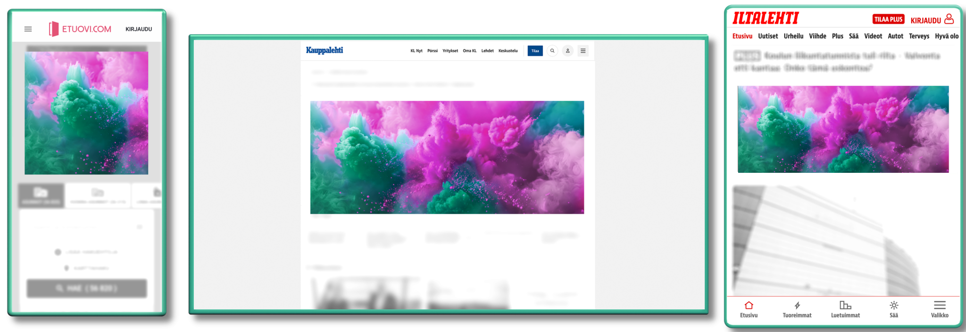Viewport: 966px width, 332px height.
Task: Select Urheilu in Iltalehti top navigation
Action: coord(793,36)
